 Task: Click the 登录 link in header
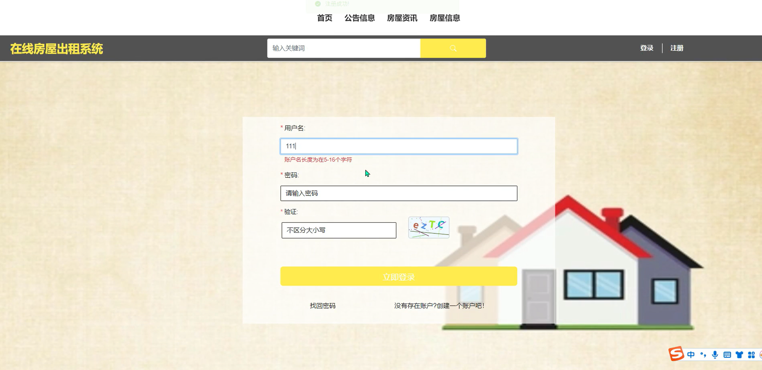point(646,48)
